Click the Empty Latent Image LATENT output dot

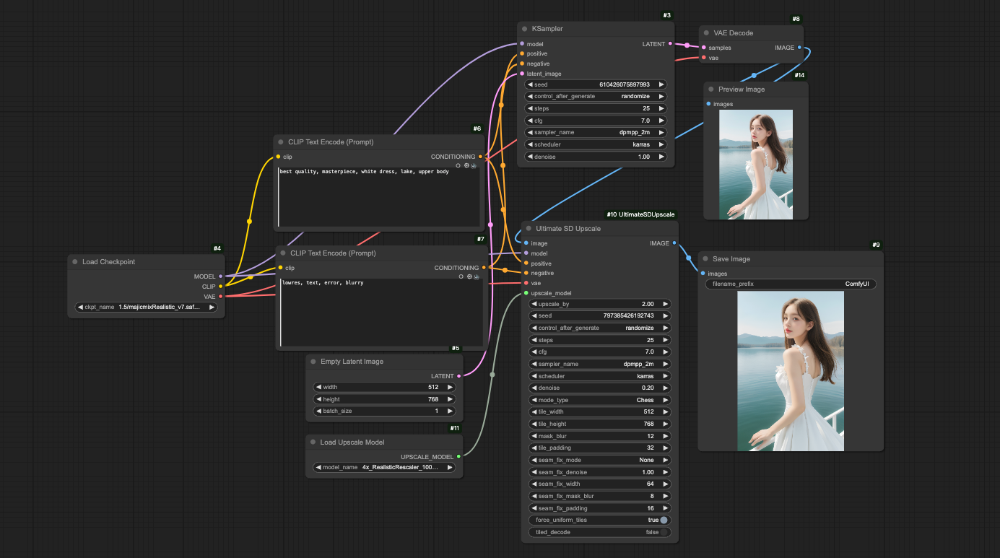[x=458, y=376]
